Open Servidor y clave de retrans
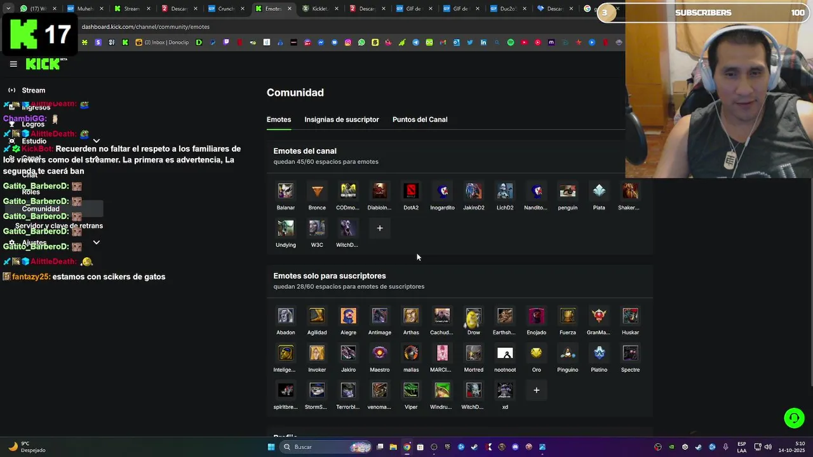The height and width of the screenshot is (457, 813). pyautogui.click(x=59, y=226)
